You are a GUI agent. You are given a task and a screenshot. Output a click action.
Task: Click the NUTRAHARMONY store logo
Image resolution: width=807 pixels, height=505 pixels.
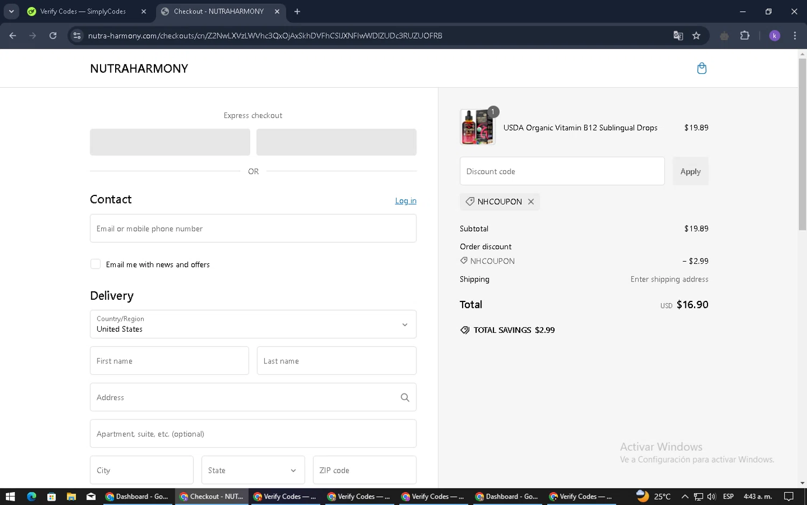point(139,68)
